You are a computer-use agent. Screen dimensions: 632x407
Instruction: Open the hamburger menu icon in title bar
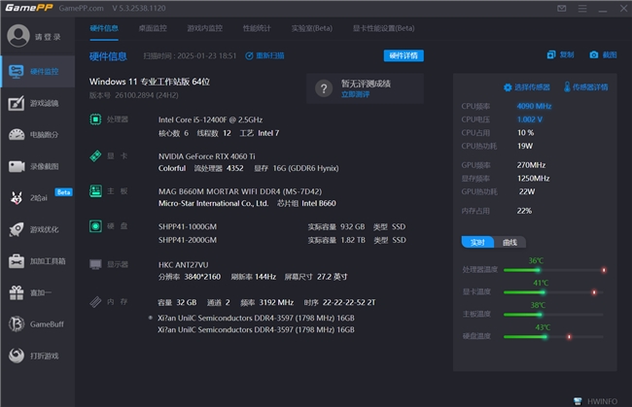tap(582, 9)
